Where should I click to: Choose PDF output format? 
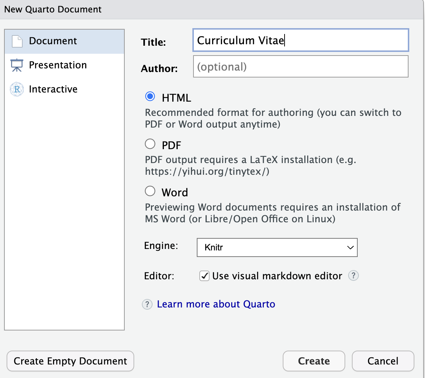[x=150, y=144]
